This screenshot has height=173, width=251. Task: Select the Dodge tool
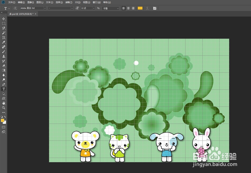click(4, 80)
